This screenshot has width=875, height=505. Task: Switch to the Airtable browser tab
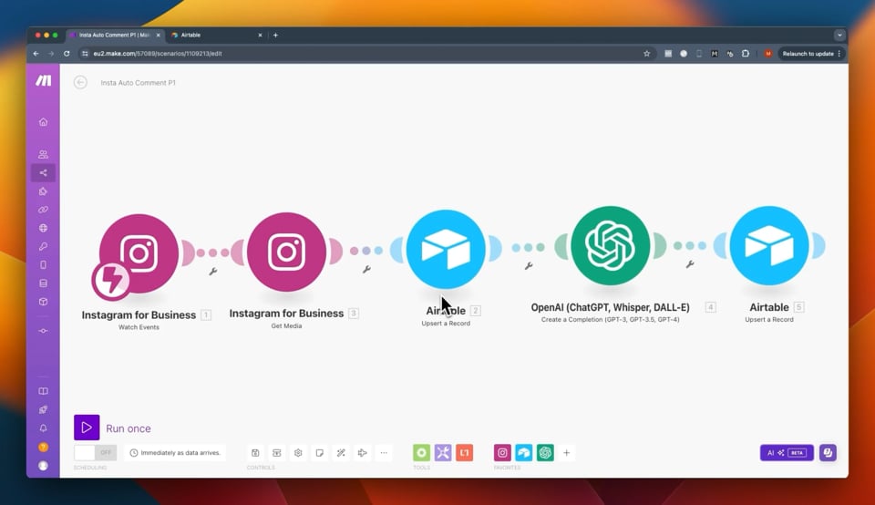[215, 35]
